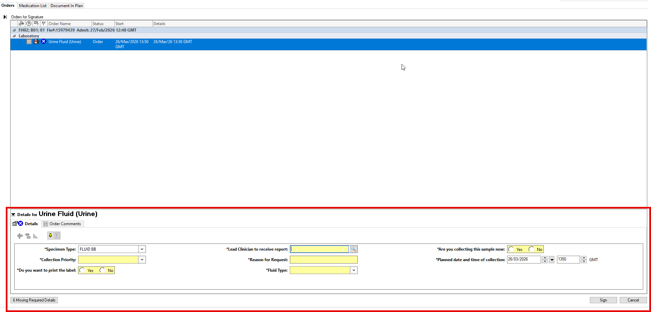Image resolution: width=651 pixels, height=312 pixels.
Task: Click the question mark column header icon
Action: [x=29, y=23]
